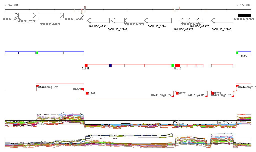Click the SAOUHSC_02901 reverse gene arrow
The image size is (256, 152).
98,21
